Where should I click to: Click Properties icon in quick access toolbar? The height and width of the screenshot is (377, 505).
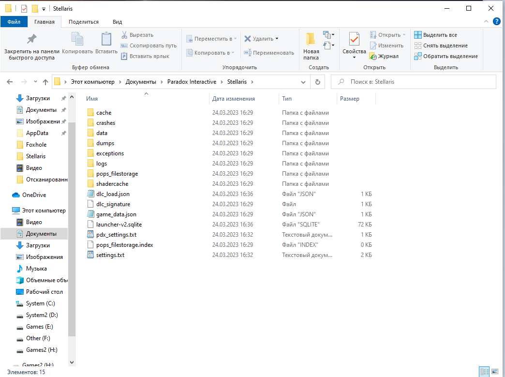[24, 9]
